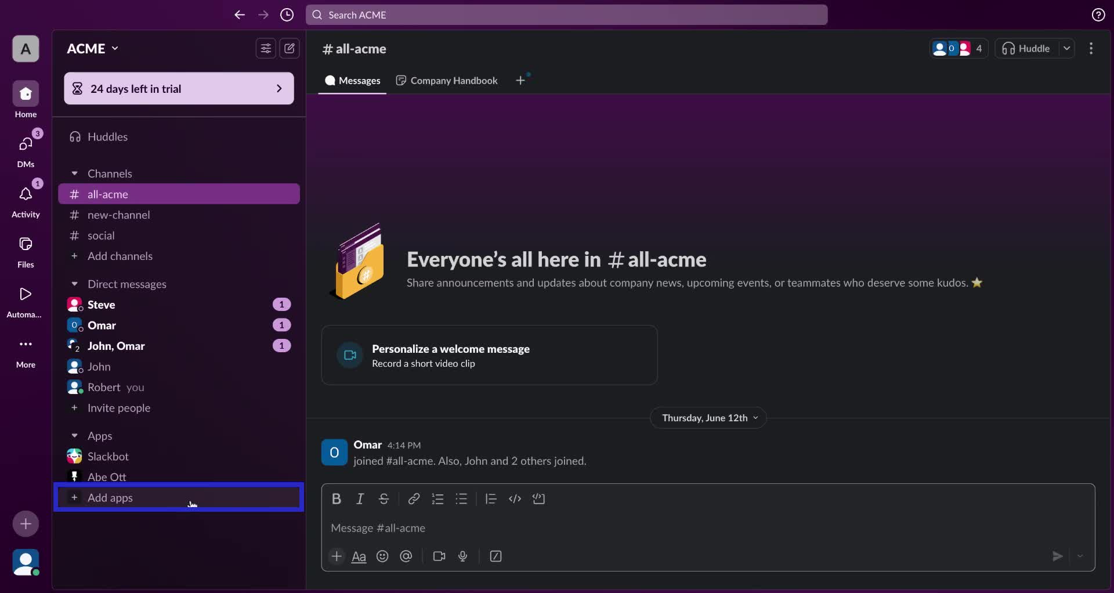Mention someone with the @ icon

[406, 556]
